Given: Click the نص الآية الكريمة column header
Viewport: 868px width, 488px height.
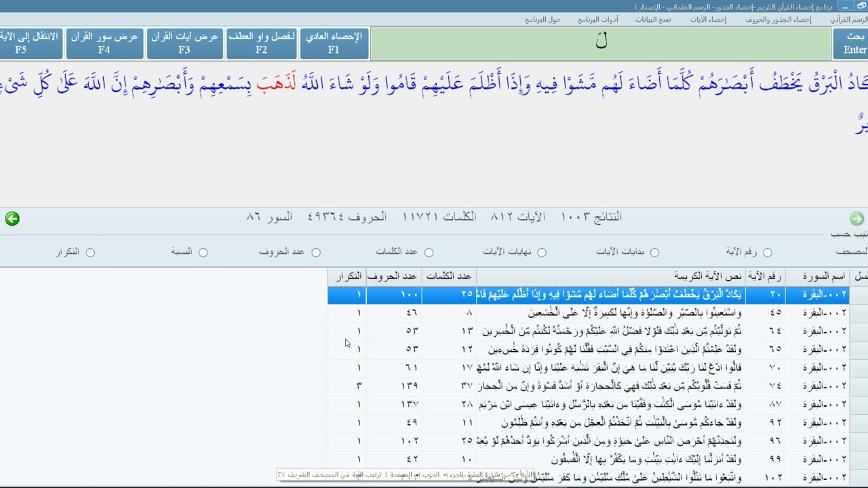Looking at the screenshot, I should 611,277.
